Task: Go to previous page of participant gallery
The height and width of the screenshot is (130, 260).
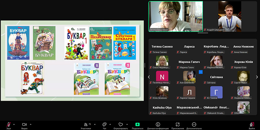Action: (149, 77)
